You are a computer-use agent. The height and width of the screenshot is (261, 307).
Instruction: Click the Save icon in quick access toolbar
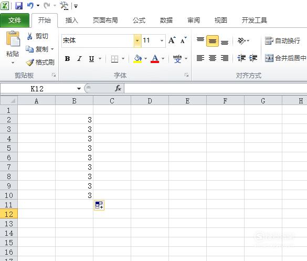coord(19,6)
